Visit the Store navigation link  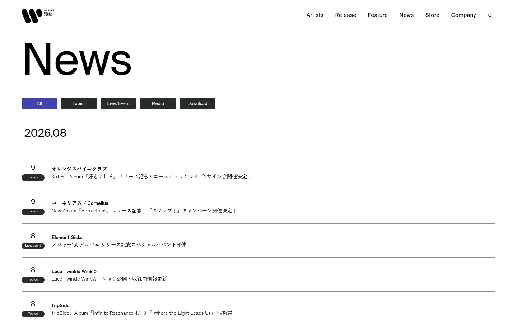pyautogui.click(x=432, y=15)
